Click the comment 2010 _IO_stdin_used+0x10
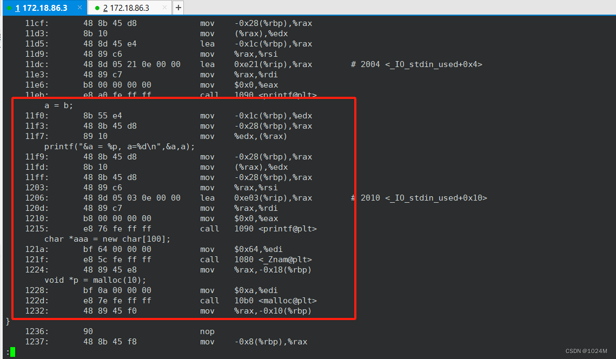 point(421,198)
